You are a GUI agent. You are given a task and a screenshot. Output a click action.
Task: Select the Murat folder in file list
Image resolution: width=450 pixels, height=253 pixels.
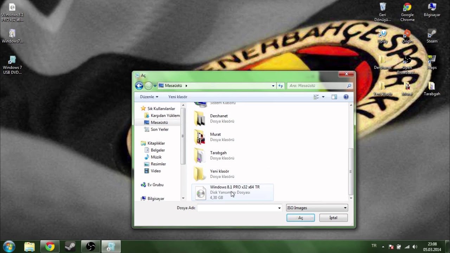[x=232, y=137]
